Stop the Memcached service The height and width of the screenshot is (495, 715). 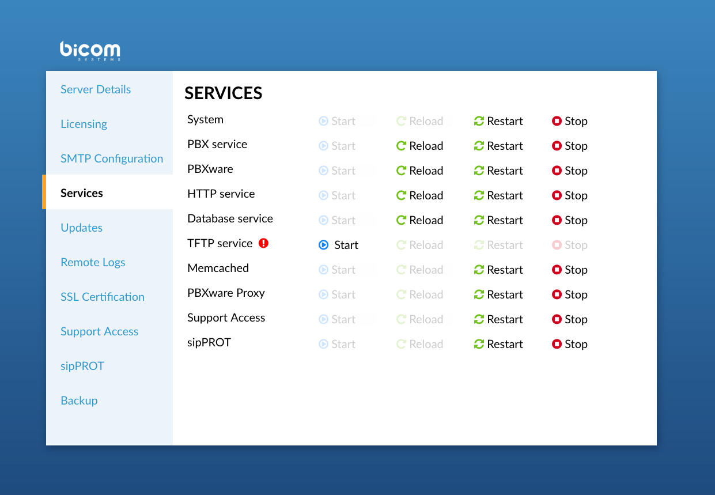[569, 270]
